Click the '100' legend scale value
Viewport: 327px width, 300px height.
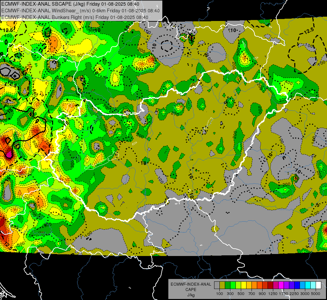coord(219,294)
